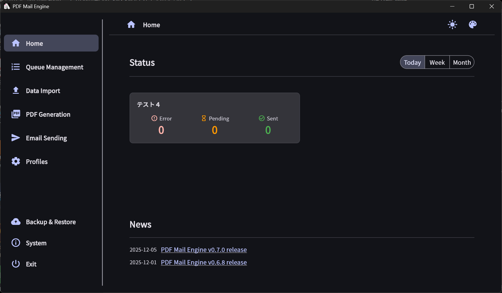Image resolution: width=502 pixels, height=293 pixels.
Task: Open the PDF Mail Engine v0.7.0 release link
Action: point(204,250)
